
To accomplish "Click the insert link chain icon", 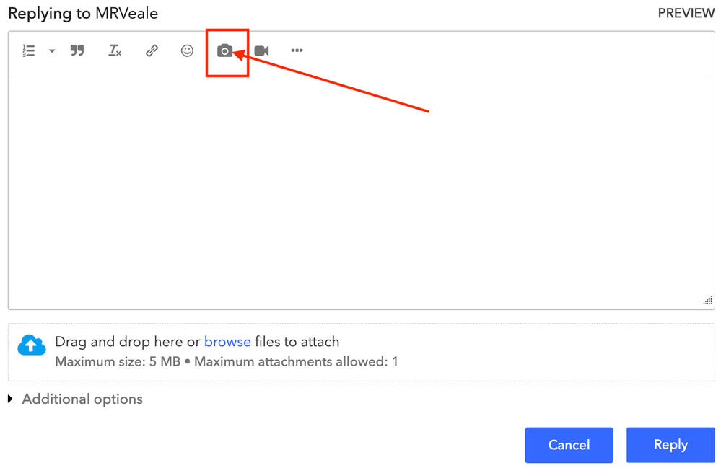I will pyautogui.click(x=152, y=50).
